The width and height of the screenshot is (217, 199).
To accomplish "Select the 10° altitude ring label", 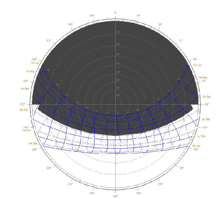I will tap(118, 33).
